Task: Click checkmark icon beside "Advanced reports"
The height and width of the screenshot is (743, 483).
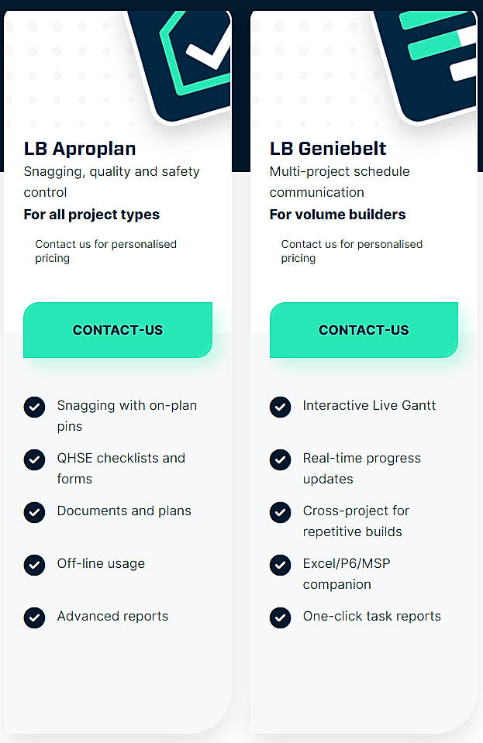Action: click(34, 617)
